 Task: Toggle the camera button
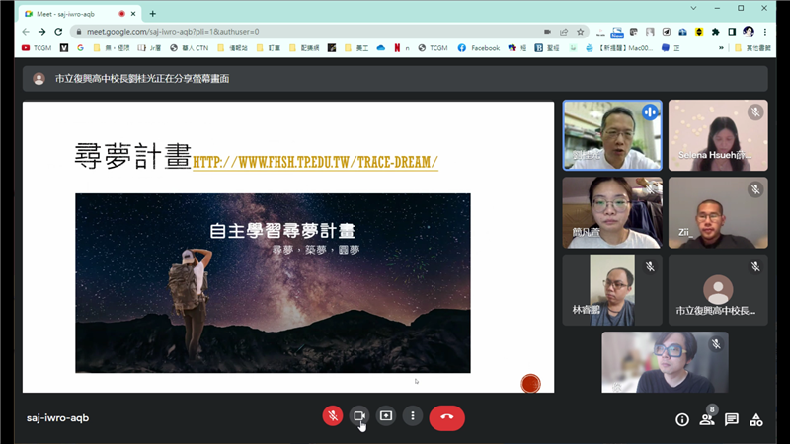pyautogui.click(x=359, y=416)
